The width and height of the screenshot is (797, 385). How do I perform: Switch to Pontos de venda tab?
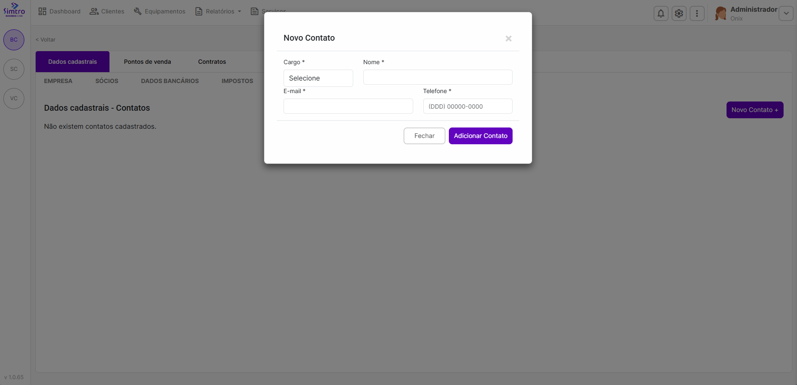pos(147,62)
